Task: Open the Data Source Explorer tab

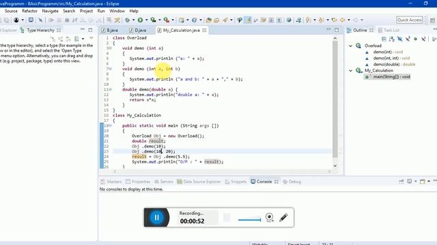Action: (199, 182)
